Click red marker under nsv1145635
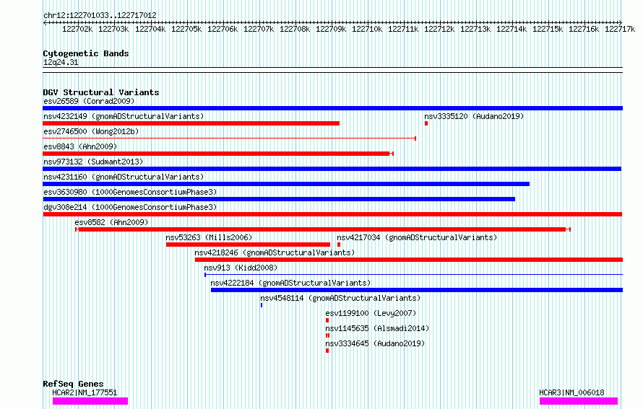 (328, 335)
